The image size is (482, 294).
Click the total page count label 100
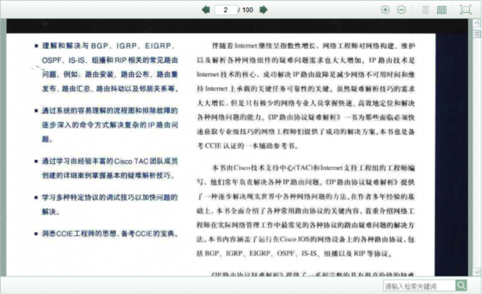click(x=247, y=10)
